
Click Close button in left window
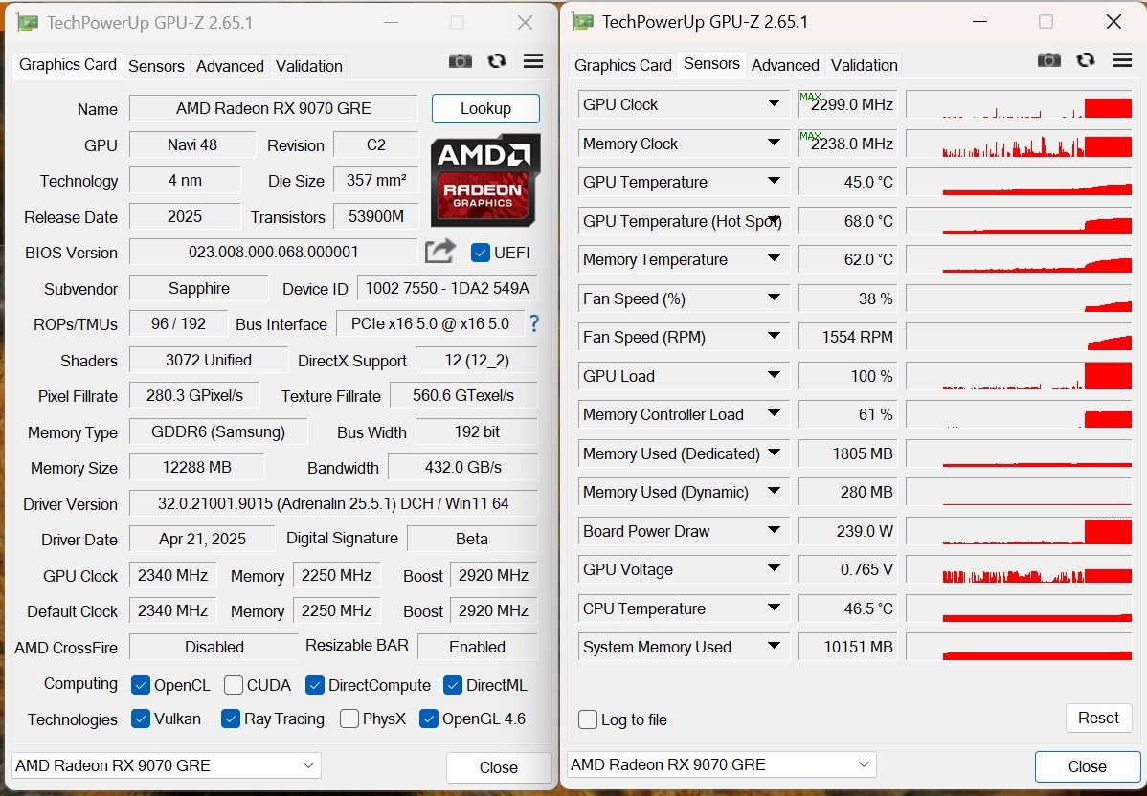pyautogui.click(x=499, y=767)
